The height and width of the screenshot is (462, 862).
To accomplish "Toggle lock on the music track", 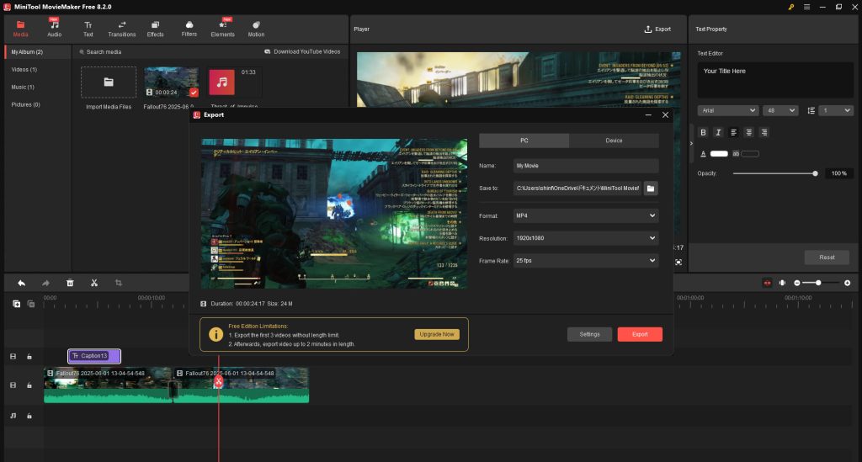I will (29, 417).
